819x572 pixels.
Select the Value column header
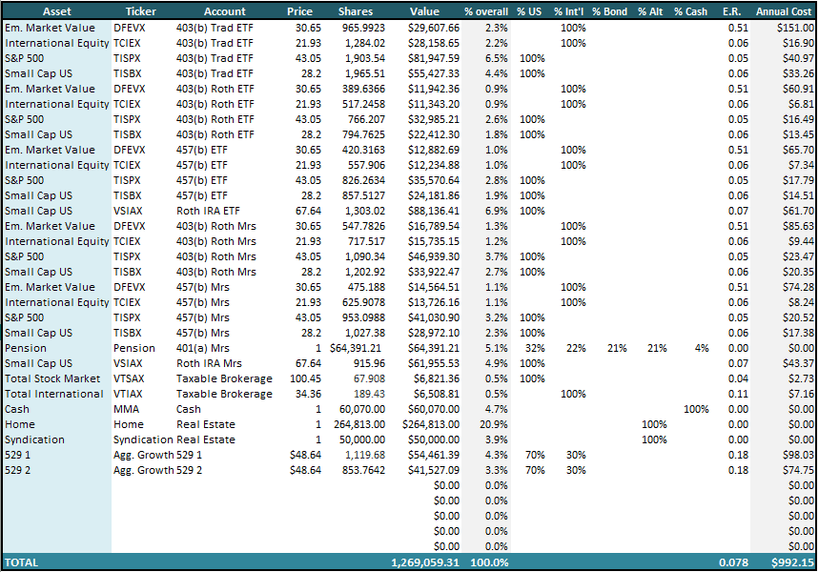point(424,11)
